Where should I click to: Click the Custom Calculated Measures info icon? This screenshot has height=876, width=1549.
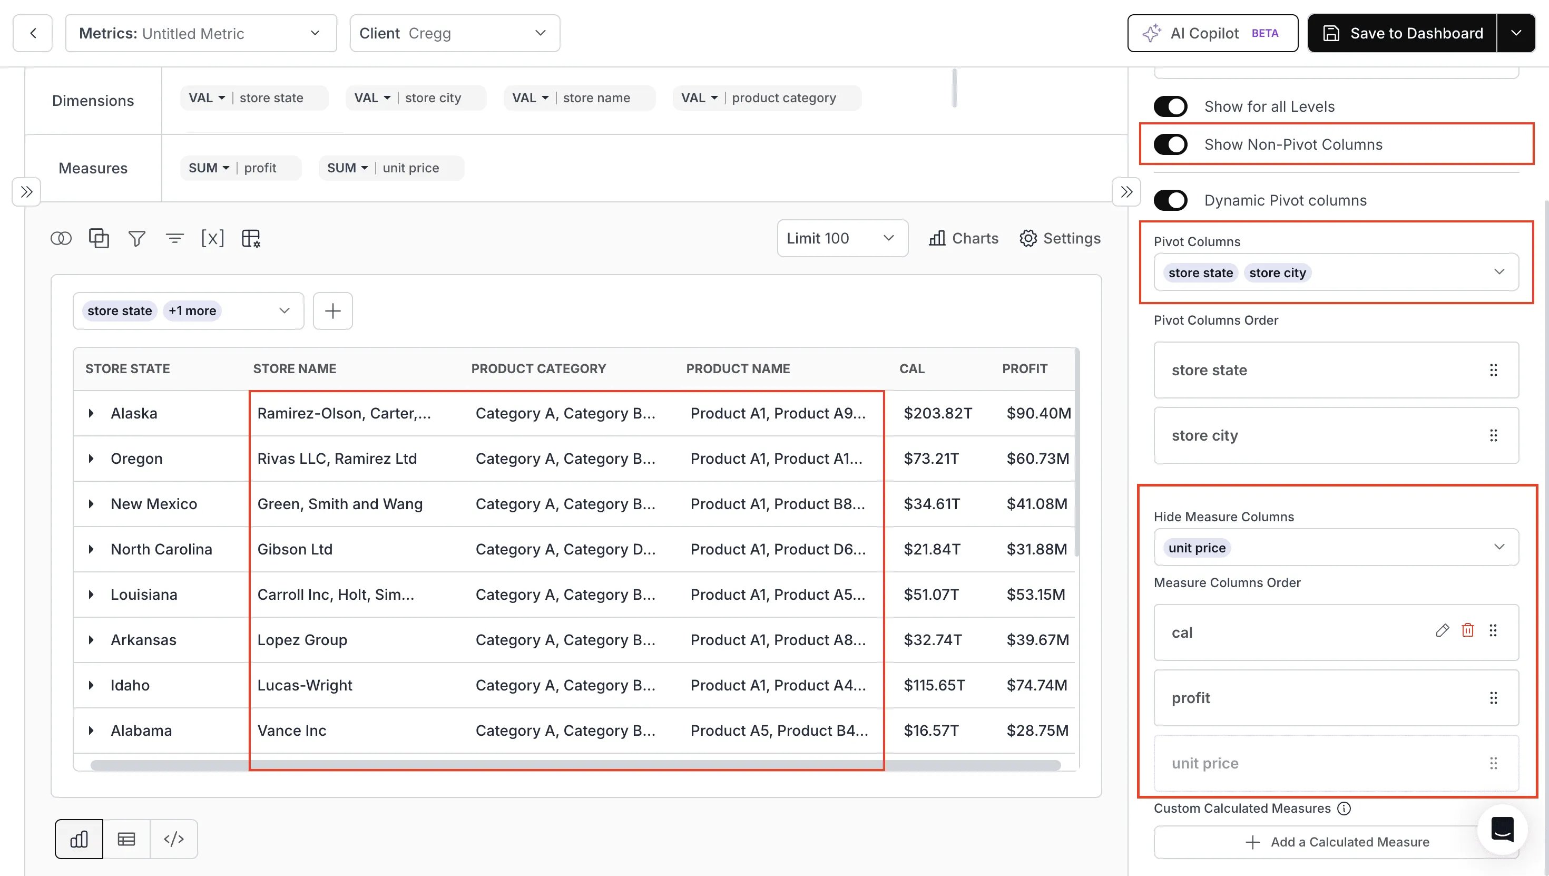1344,809
